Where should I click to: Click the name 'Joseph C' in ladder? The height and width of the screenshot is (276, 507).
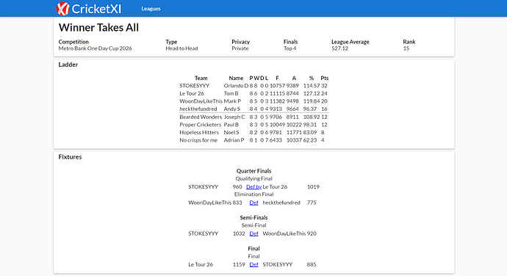pyautogui.click(x=234, y=117)
